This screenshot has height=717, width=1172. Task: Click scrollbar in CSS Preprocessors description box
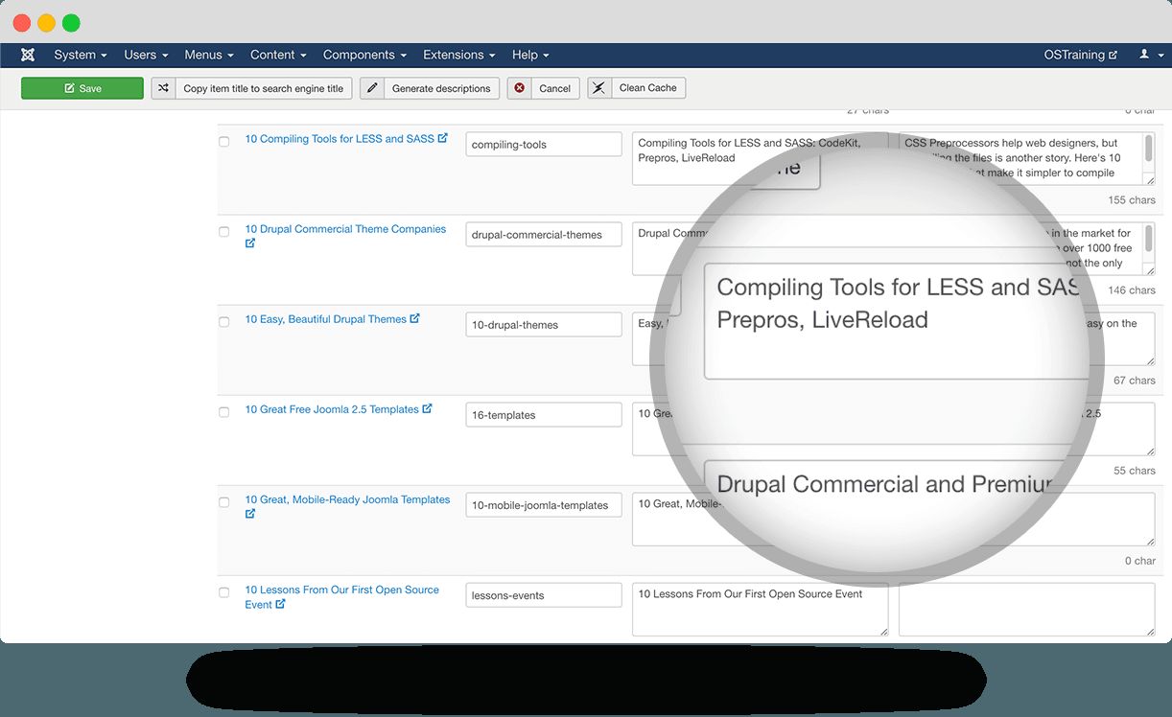[1148, 150]
